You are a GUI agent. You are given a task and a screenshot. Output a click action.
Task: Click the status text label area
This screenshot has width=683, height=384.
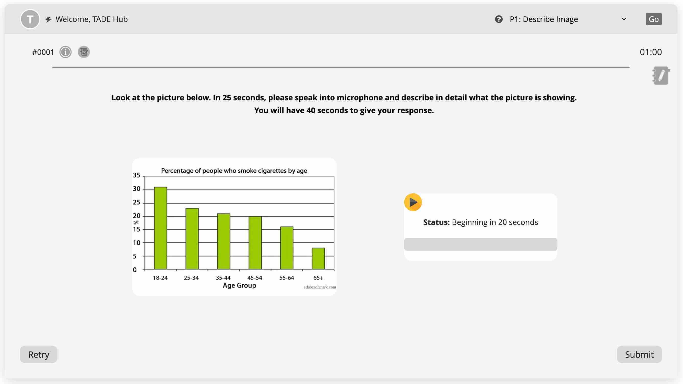point(480,222)
